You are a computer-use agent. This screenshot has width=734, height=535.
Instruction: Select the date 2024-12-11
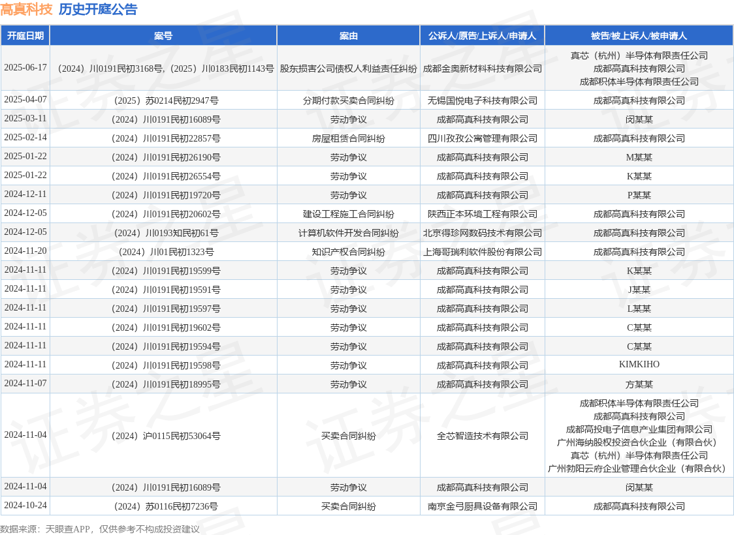[x=25, y=194]
